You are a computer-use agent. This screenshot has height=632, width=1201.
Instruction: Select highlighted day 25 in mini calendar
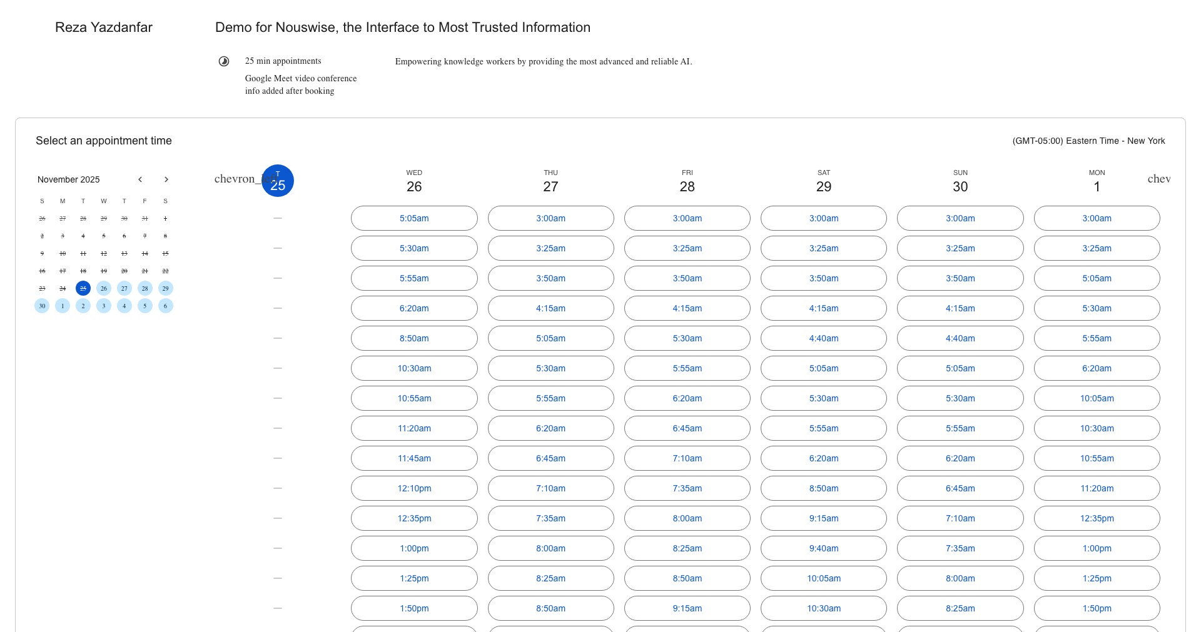point(83,288)
